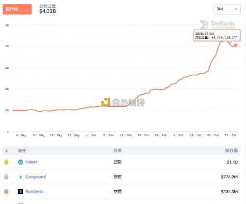Click the 贷款 category in Compound row
246x204 pixels.
(x=118, y=177)
